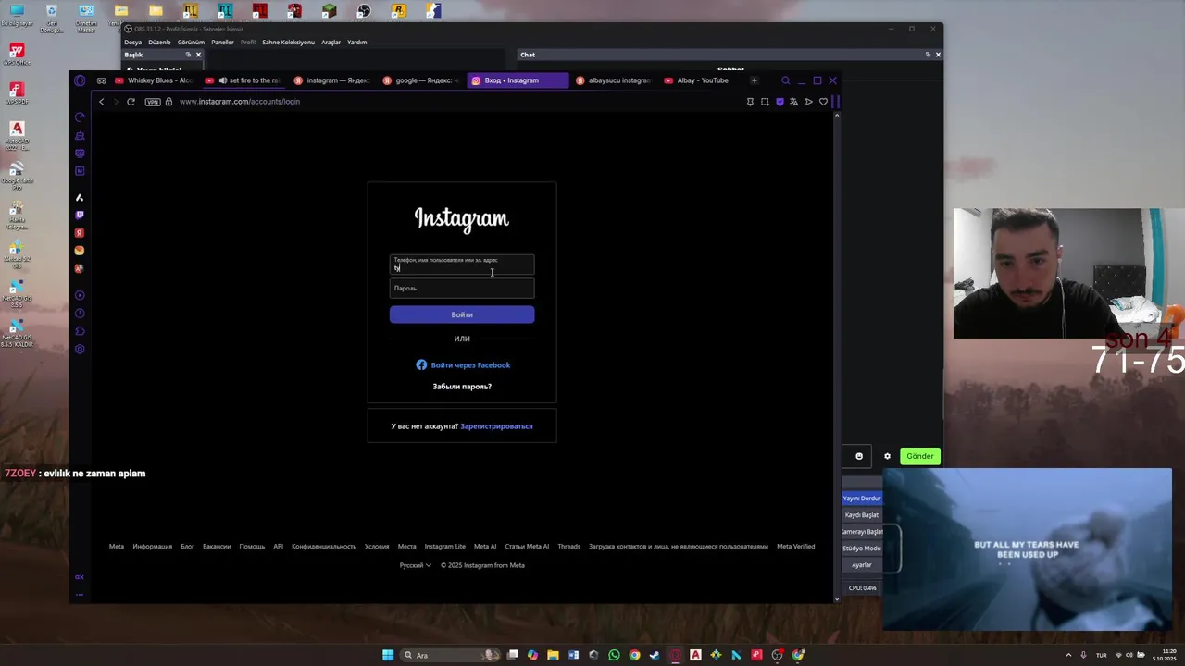This screenshot has width=1185, height=666.
Task: Click 'Конфиденциальность' footer link
Action: coord(324,547)
